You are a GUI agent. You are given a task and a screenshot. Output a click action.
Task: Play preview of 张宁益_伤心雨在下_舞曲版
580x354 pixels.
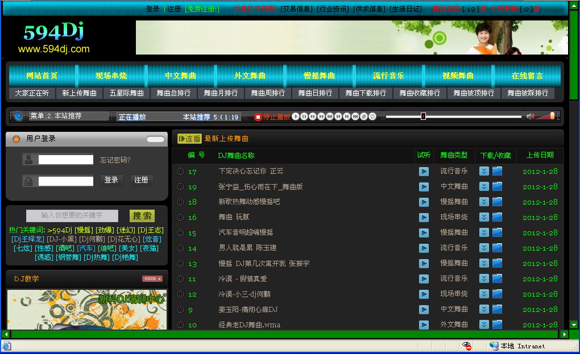coord(424,187)
